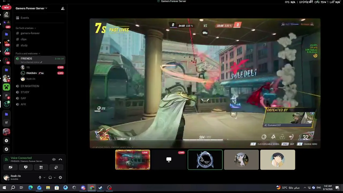Click LIVE badge next to FARDAN

[60, 73]
